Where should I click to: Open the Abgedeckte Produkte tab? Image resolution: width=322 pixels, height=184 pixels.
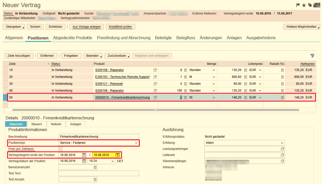(x=73, y=38)
